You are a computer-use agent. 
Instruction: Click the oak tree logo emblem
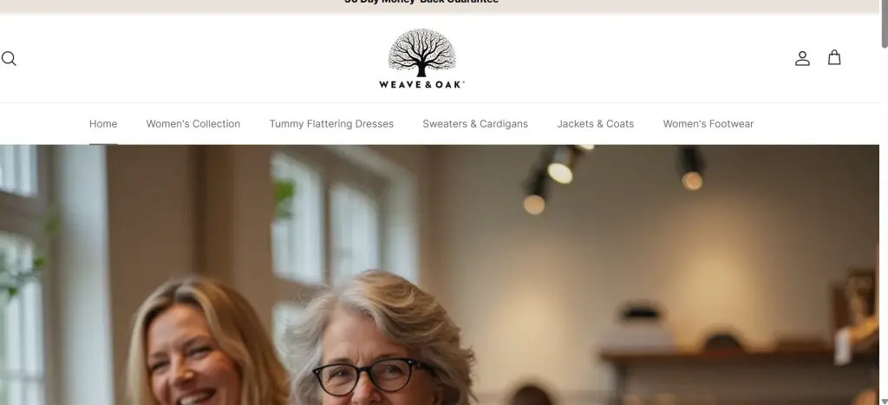[421, 53]
